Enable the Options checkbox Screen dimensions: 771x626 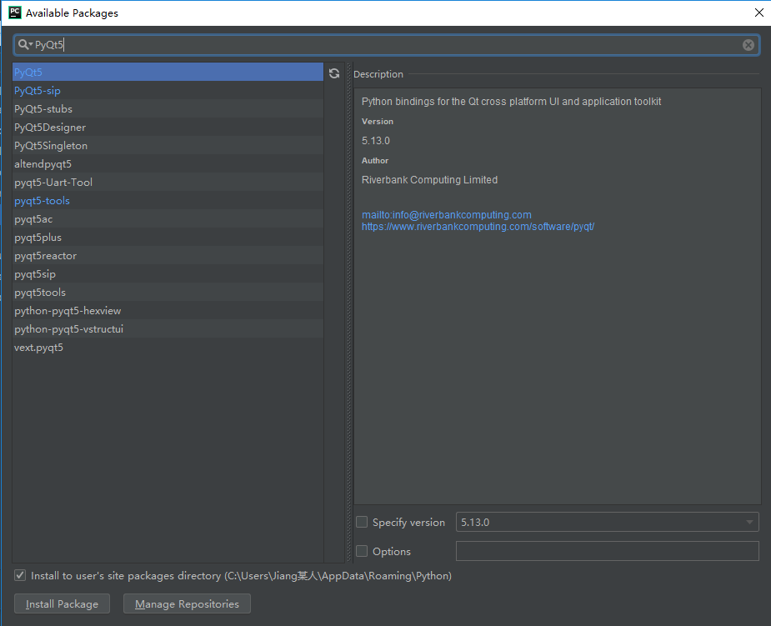coord(362,551)
